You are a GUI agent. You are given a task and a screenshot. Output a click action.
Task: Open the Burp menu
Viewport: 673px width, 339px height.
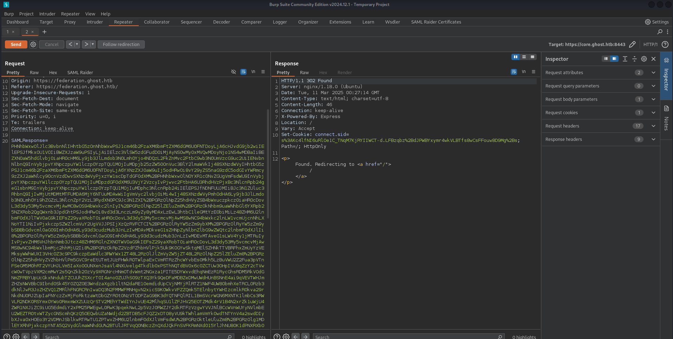pyautogui.click(x=9, y=14)
